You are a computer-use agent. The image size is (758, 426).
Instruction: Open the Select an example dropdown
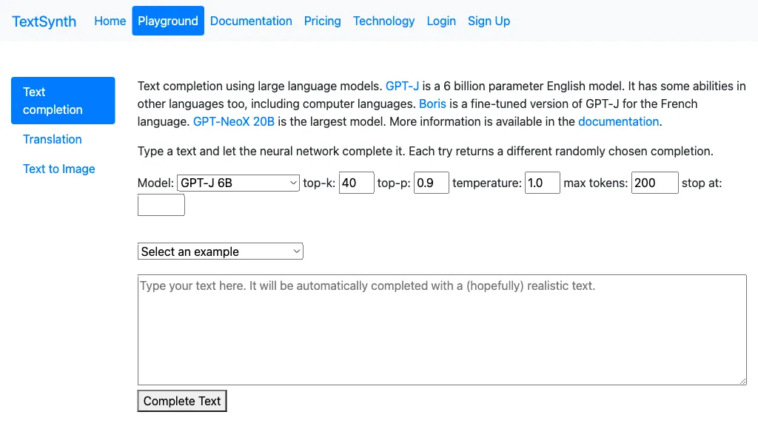219,251
